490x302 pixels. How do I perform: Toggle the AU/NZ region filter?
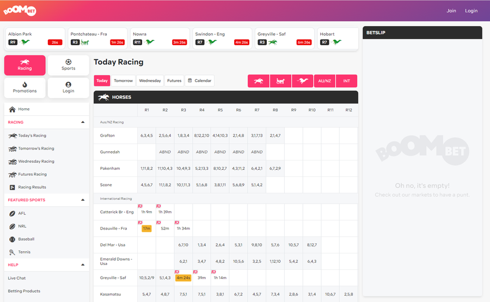point(324,81)
